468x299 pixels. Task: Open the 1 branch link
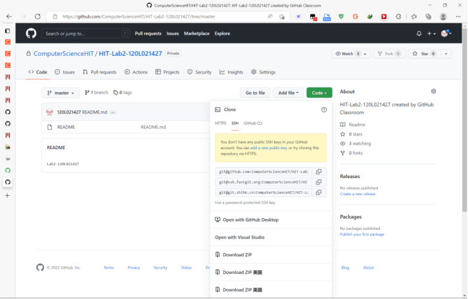[x=97, y=93]
